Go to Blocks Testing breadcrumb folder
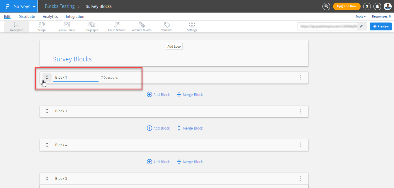This screenshot has height=188, width=394. click(x=60, y=6)
